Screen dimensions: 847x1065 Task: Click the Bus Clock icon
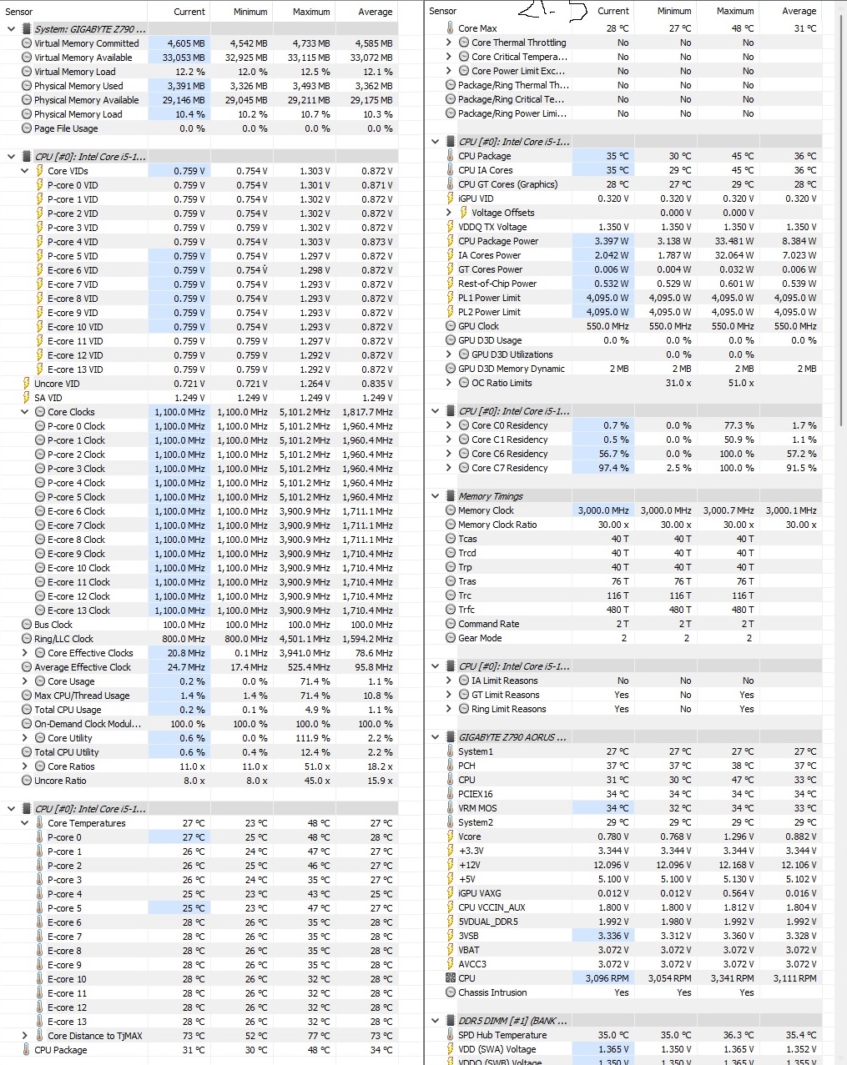(27, 625)
